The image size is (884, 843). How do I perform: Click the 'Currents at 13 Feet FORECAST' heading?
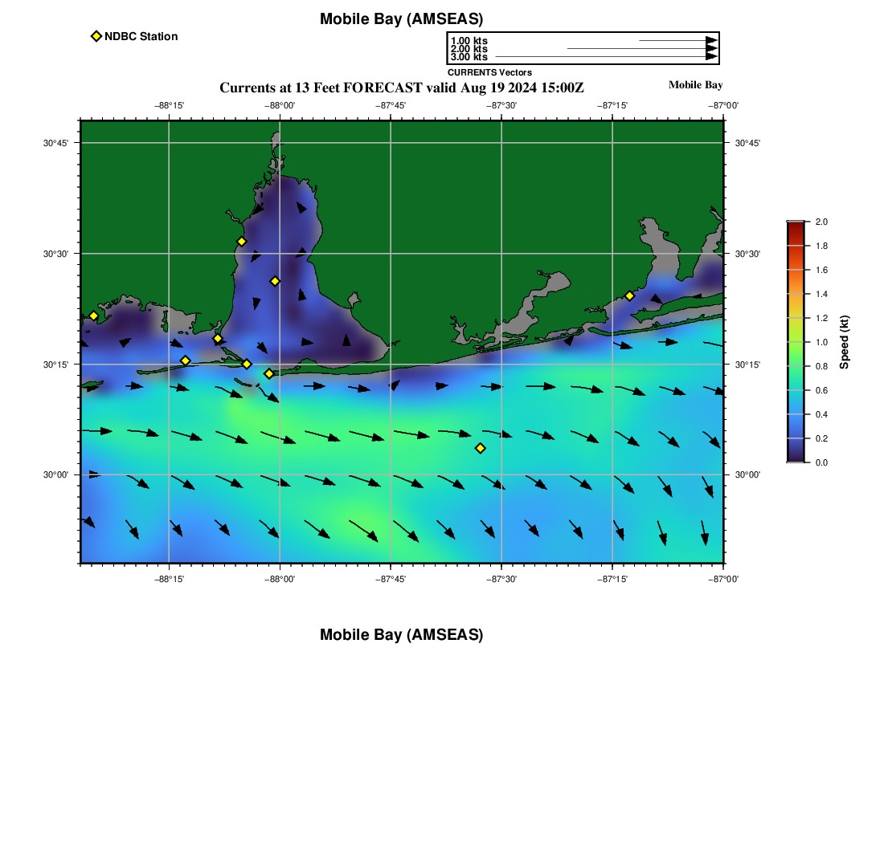coord(401,88)
